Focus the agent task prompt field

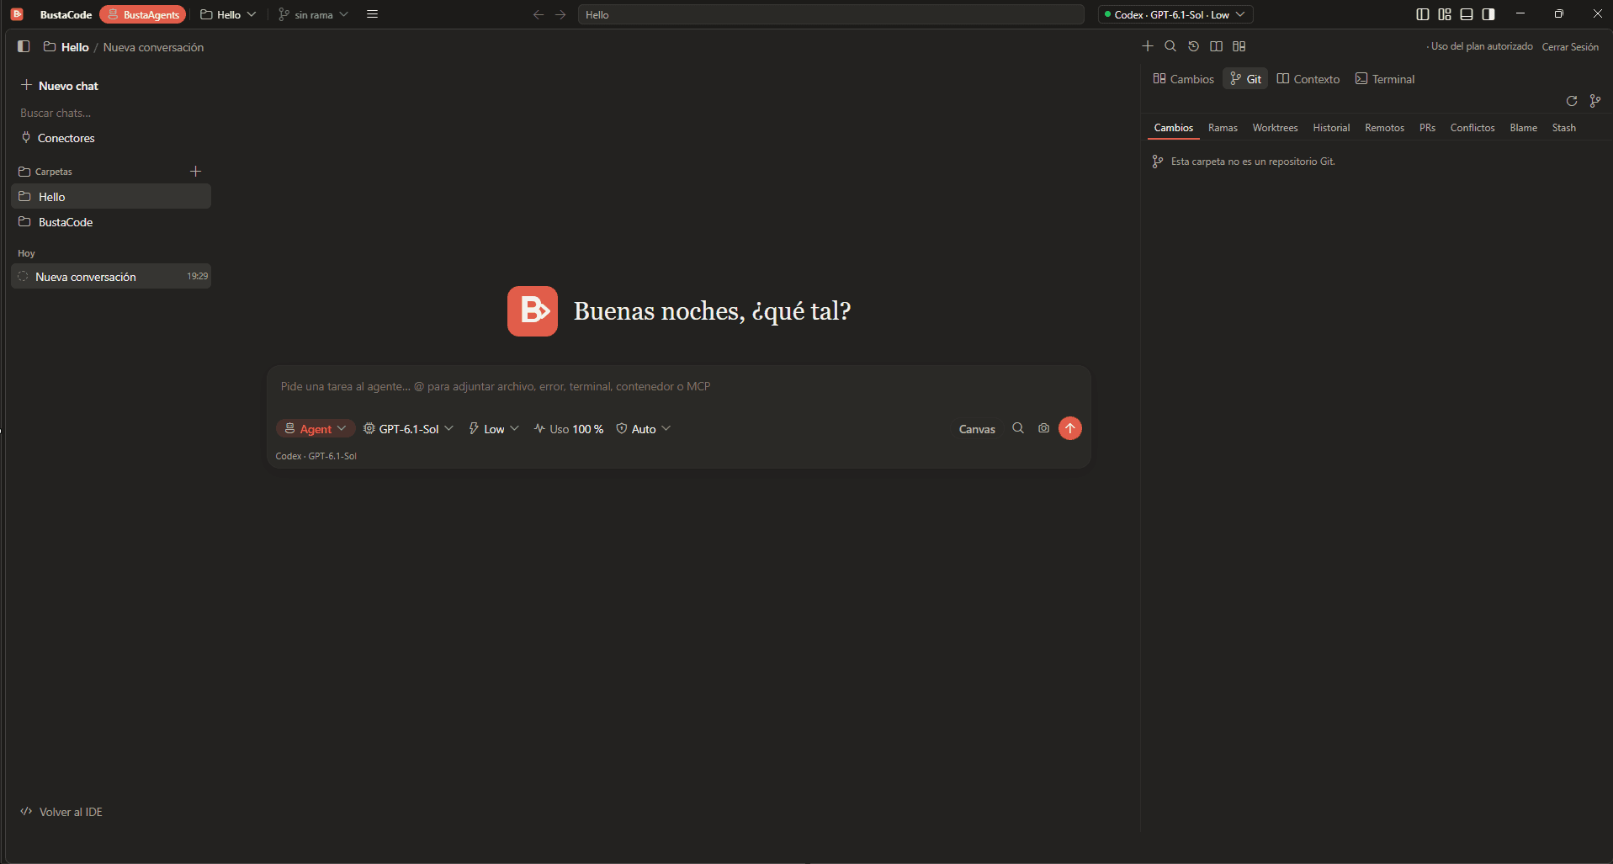(x=677, y=386)
